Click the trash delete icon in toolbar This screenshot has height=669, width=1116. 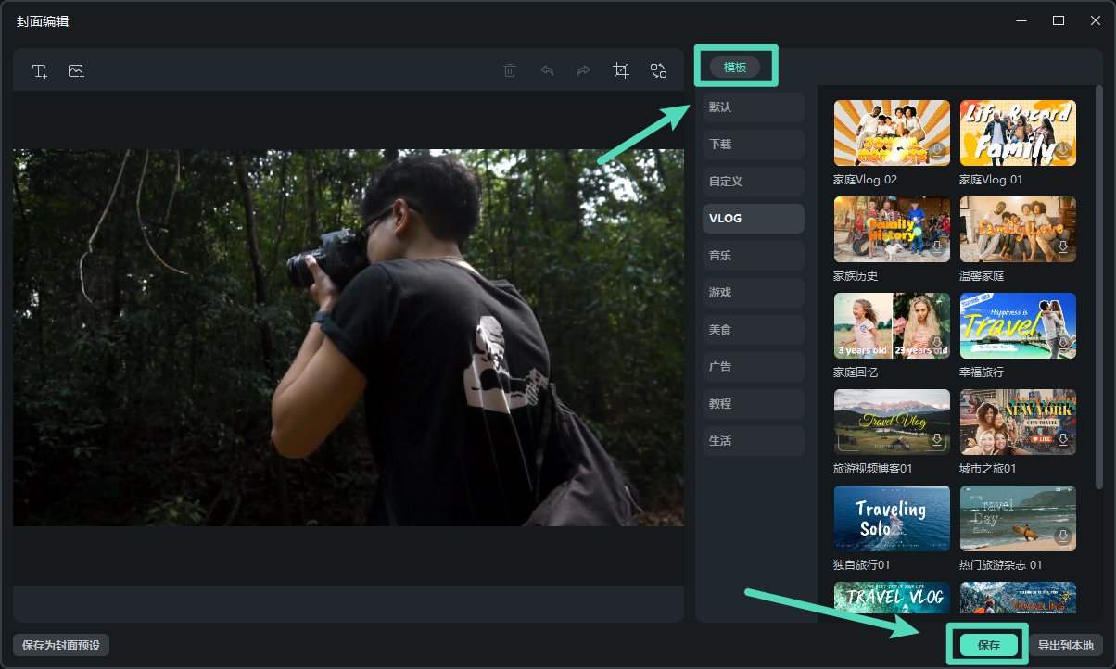[510, 71]
